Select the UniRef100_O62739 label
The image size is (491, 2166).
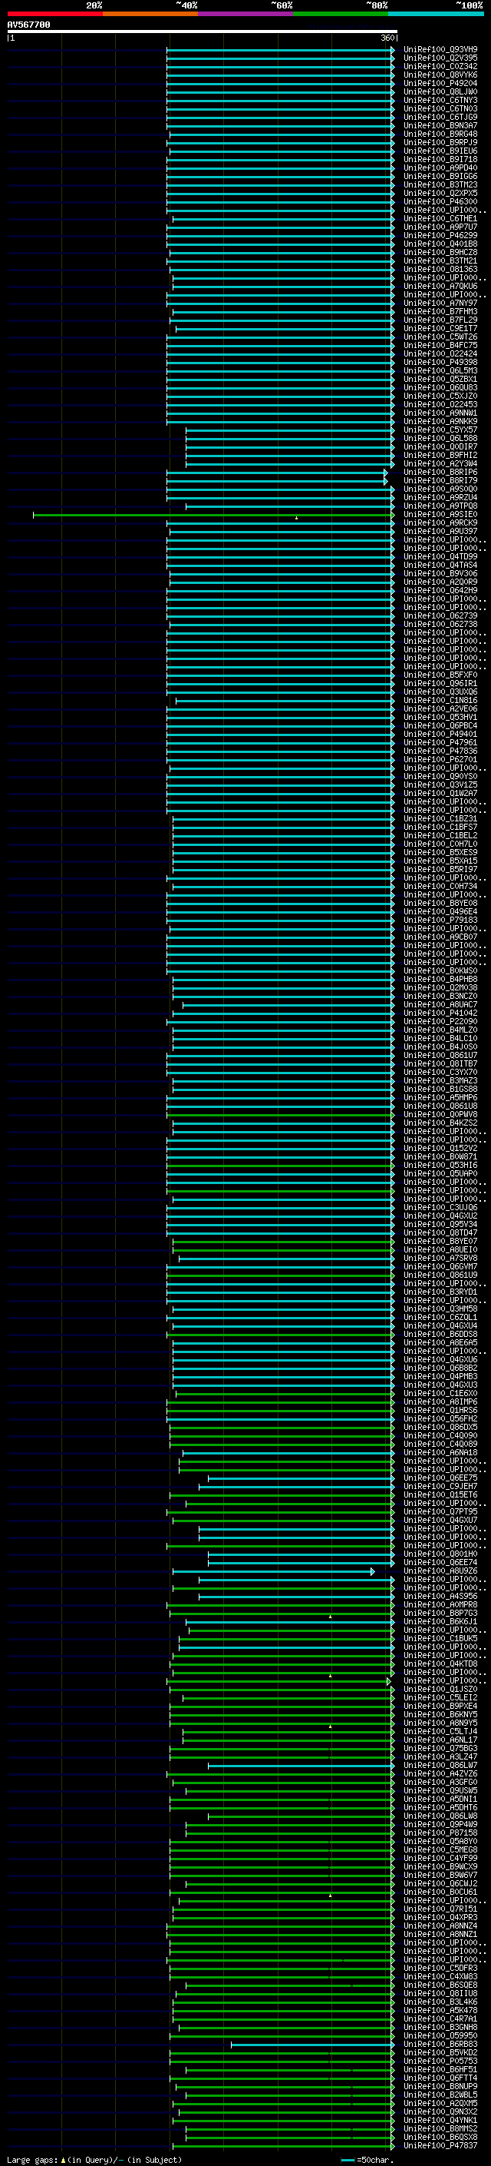point(440,615)
